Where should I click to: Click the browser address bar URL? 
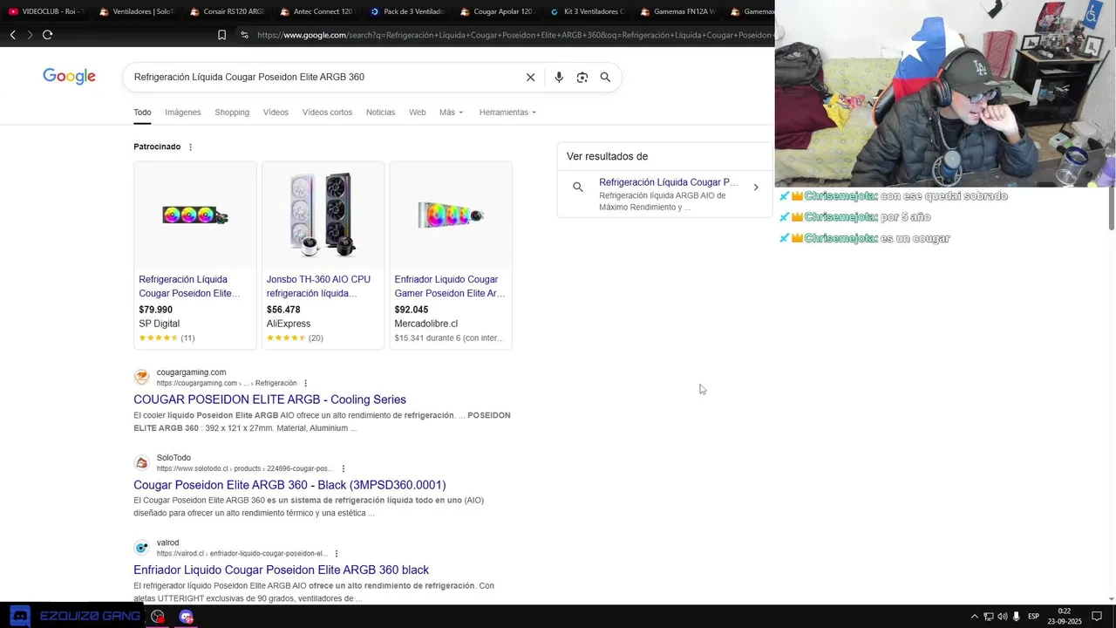514,35
